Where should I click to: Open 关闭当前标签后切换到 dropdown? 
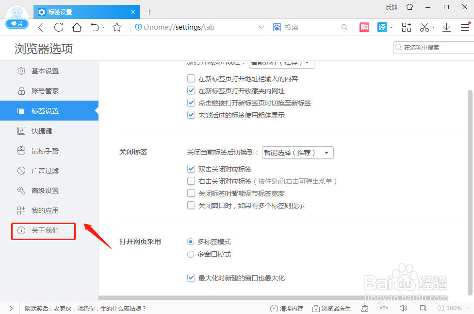(298, 153)
